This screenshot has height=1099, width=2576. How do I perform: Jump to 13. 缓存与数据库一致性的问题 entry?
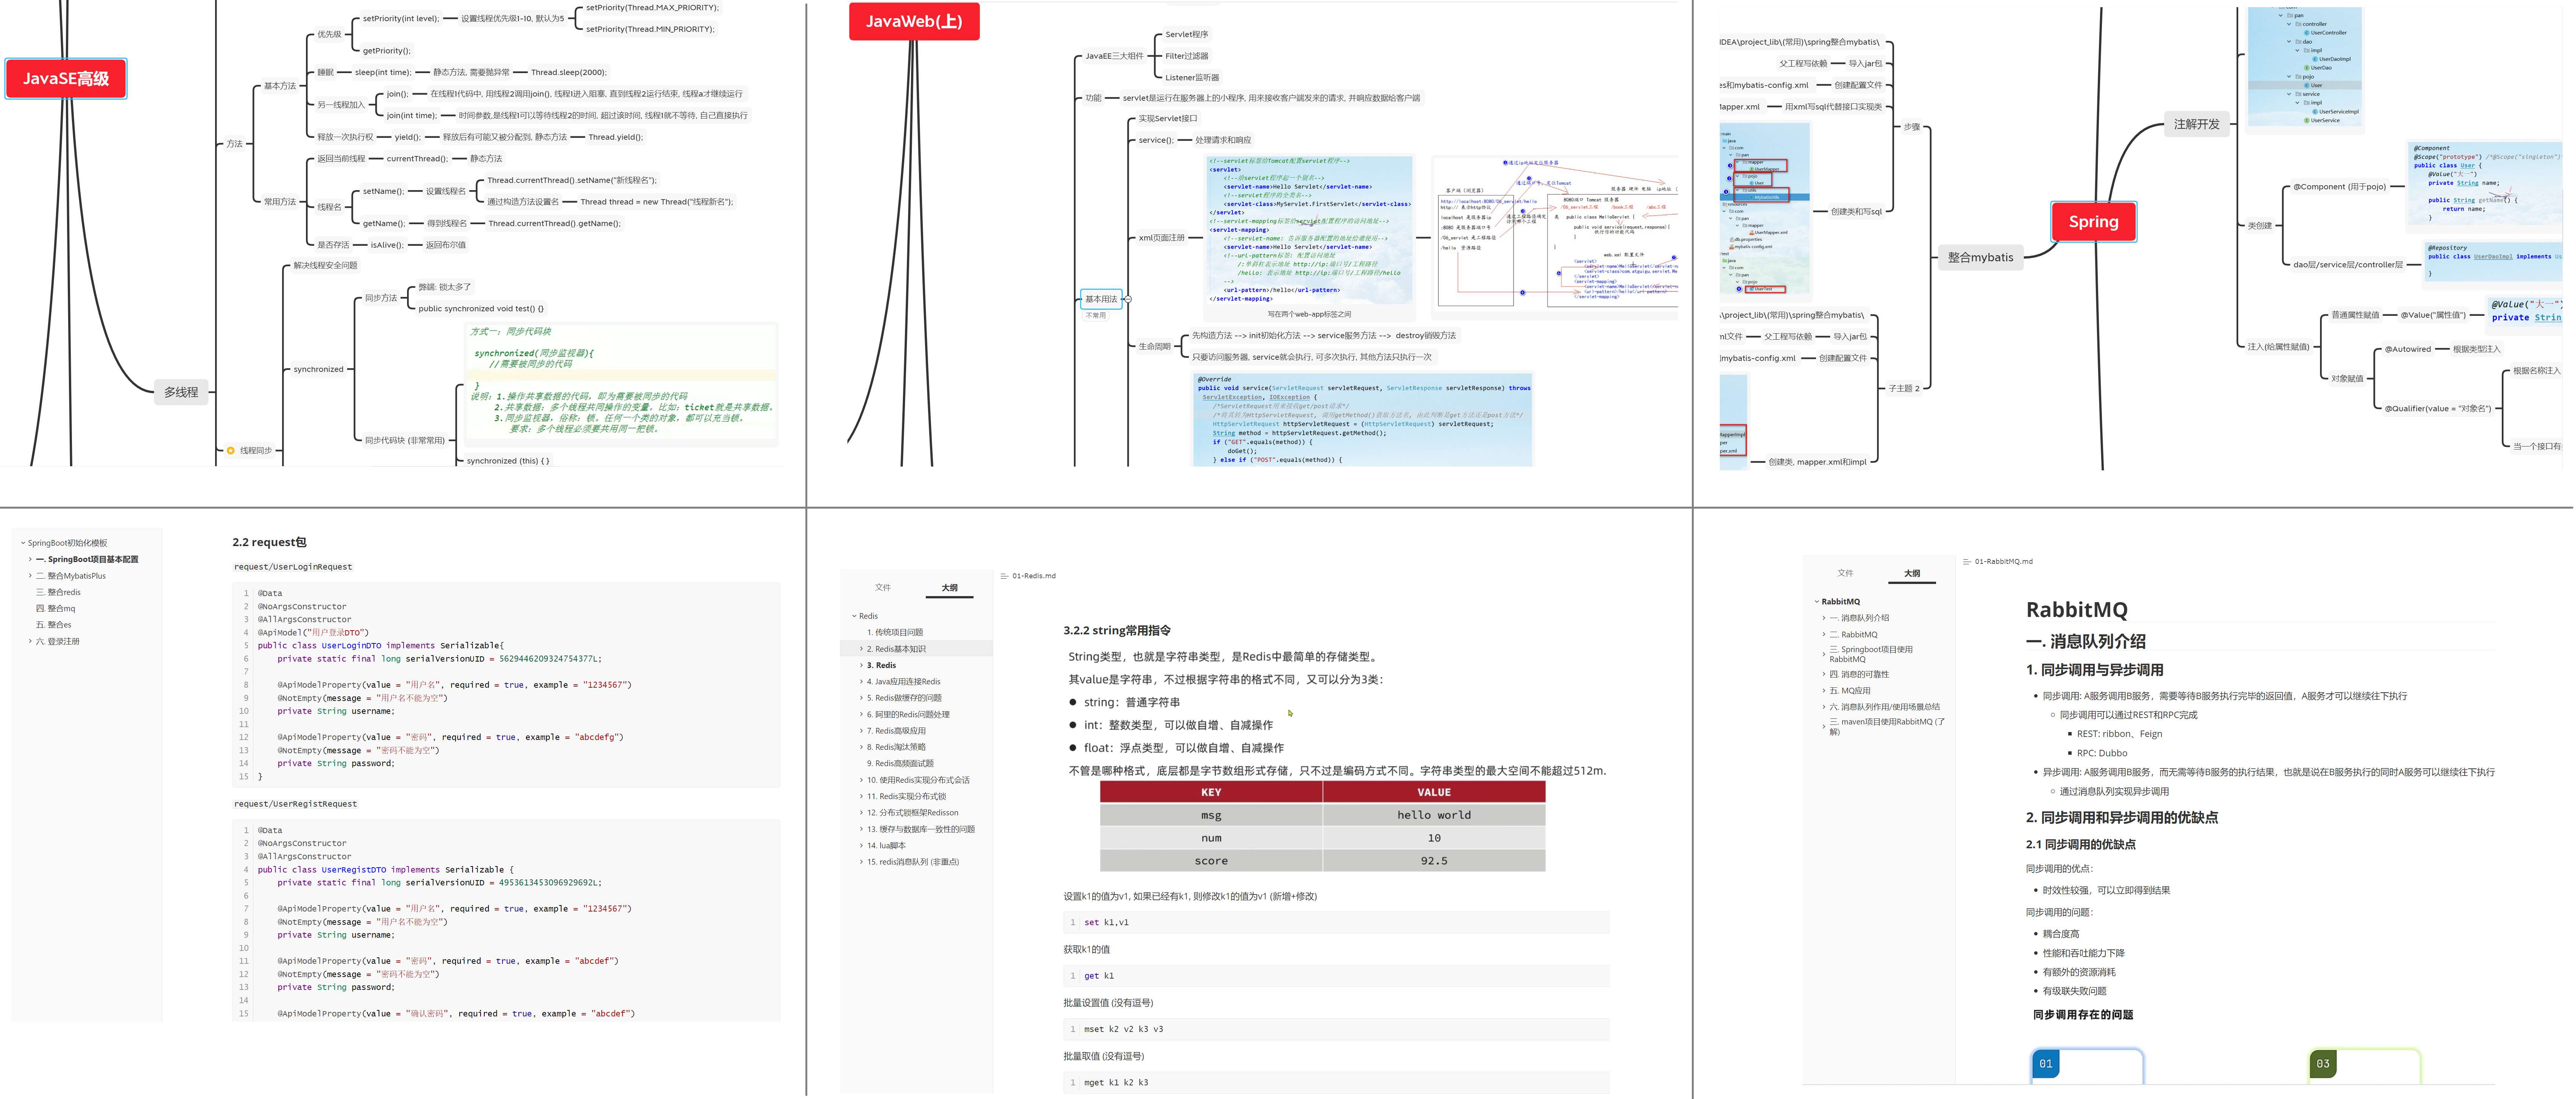(x=920, y=829)
